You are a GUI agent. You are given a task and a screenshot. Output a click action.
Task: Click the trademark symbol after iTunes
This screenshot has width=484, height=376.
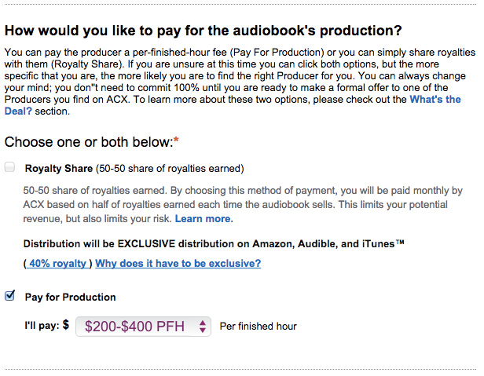click(x=400, y=242)
